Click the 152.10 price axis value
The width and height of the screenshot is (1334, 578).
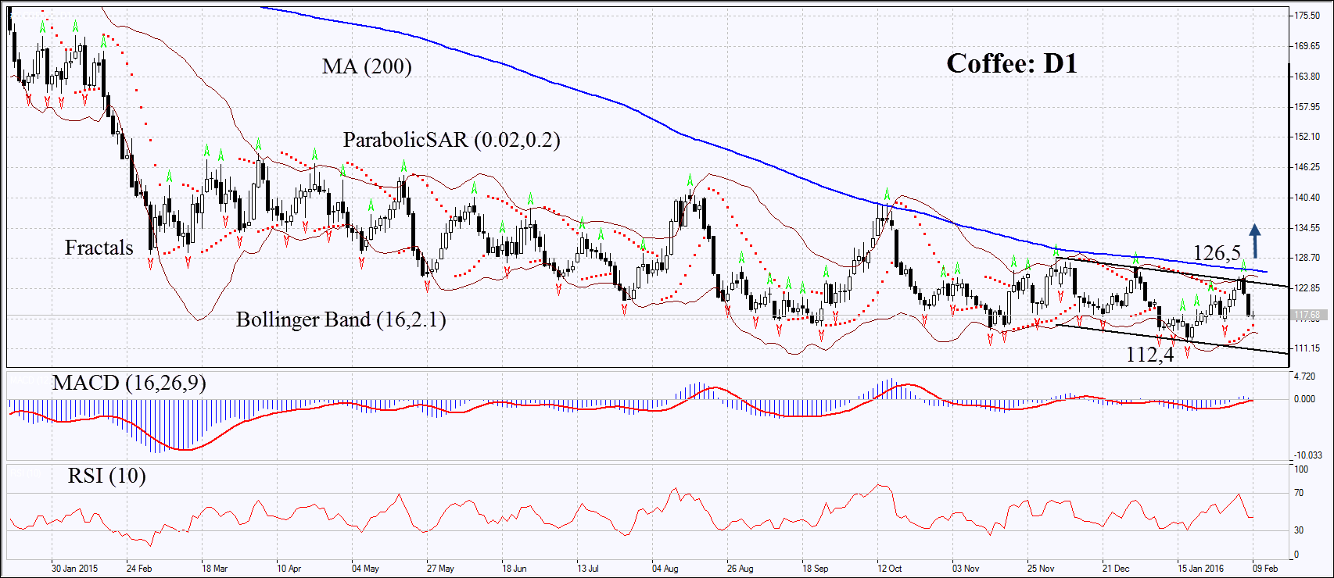point(1307,137)
